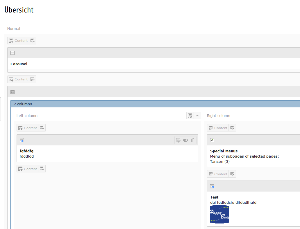Click the Special Menus sitemap type icon
Screen dimensions: 300x229
[x=212, y=140]
